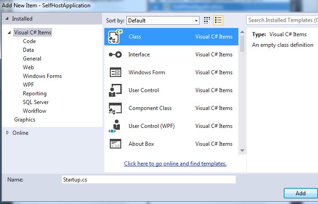Open the Sort by dropdown
The width and height of the screenshot is (318, 204).
click(162, 21)
